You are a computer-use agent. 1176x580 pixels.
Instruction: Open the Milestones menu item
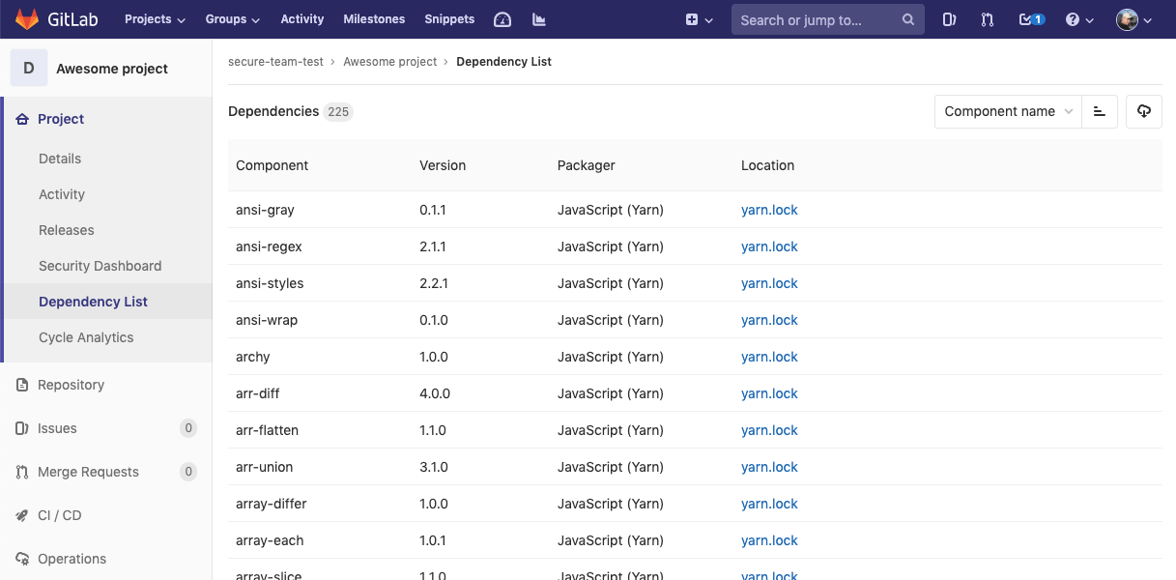[x=374, y=18]
